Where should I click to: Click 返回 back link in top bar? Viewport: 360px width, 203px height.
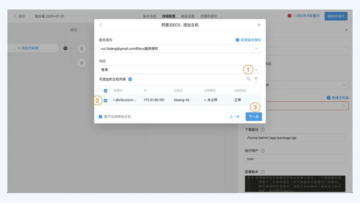point(19,16)
